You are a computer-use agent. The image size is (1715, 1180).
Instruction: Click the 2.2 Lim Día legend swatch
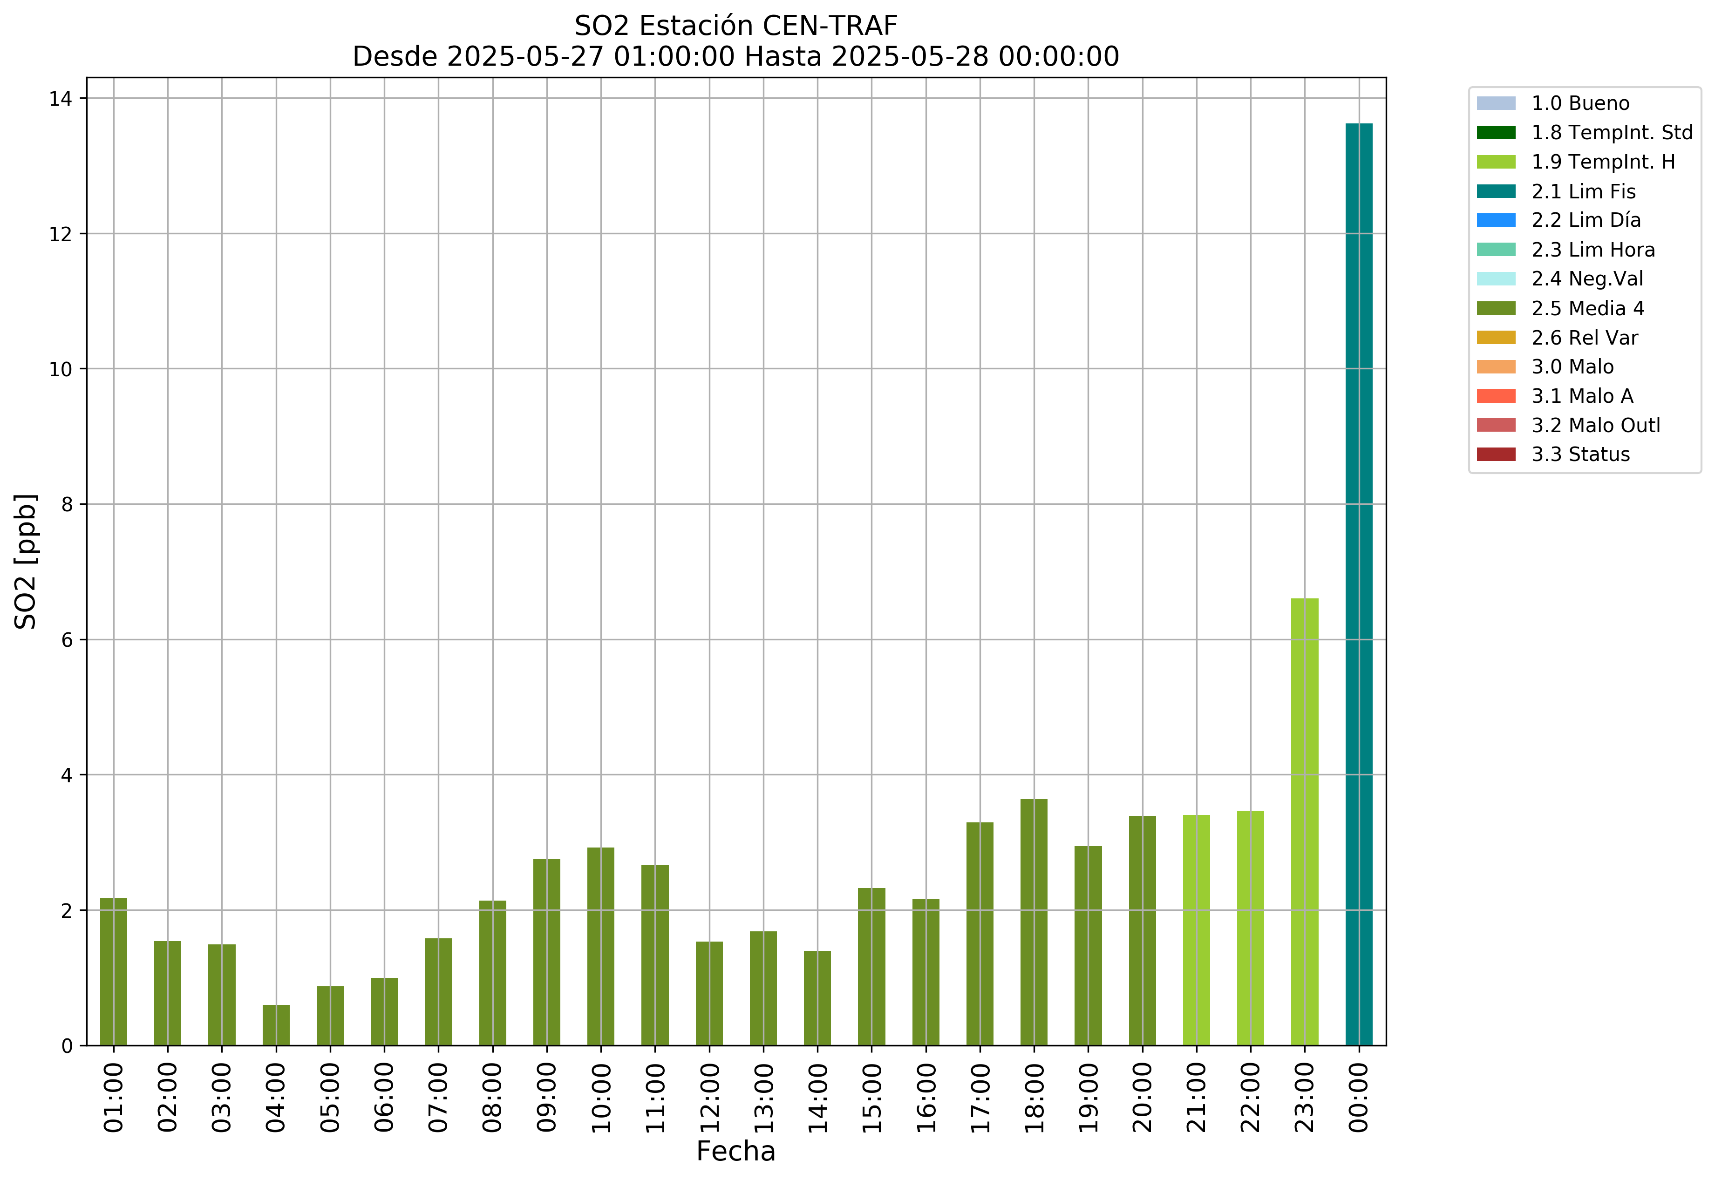tap(1495, 220)
